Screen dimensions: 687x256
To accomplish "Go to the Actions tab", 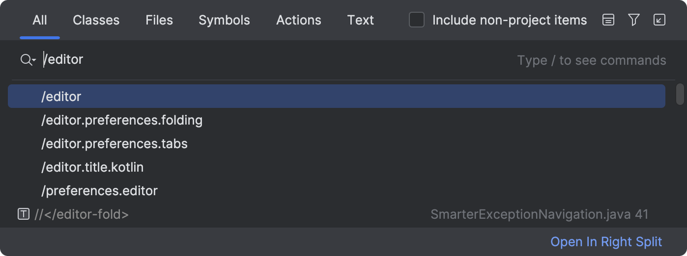I will (x=299, y=20).
